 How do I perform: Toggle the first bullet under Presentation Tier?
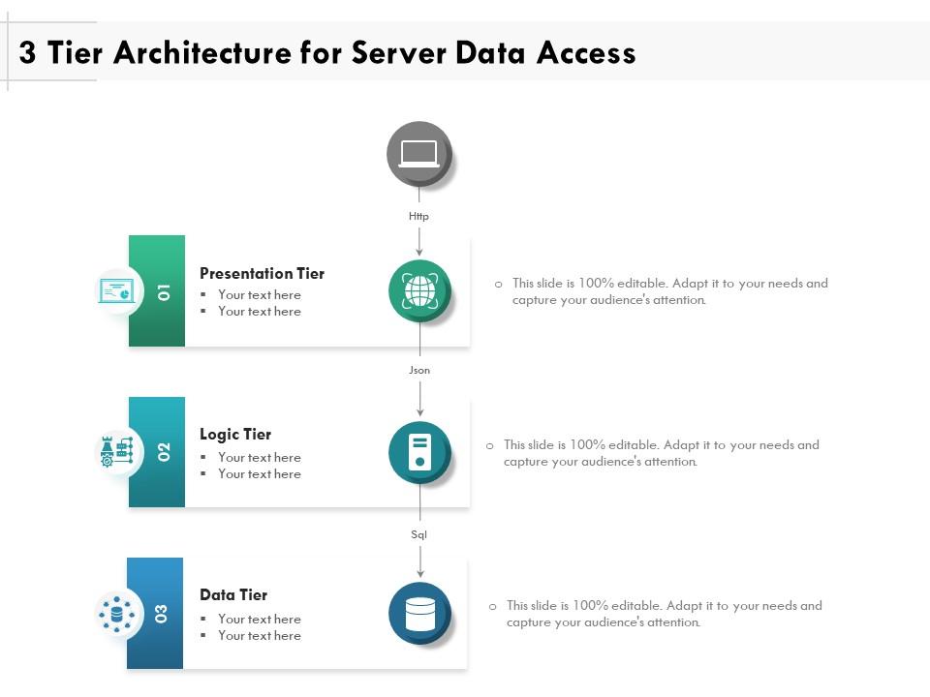pyautogui.click(x=259, y=294)
